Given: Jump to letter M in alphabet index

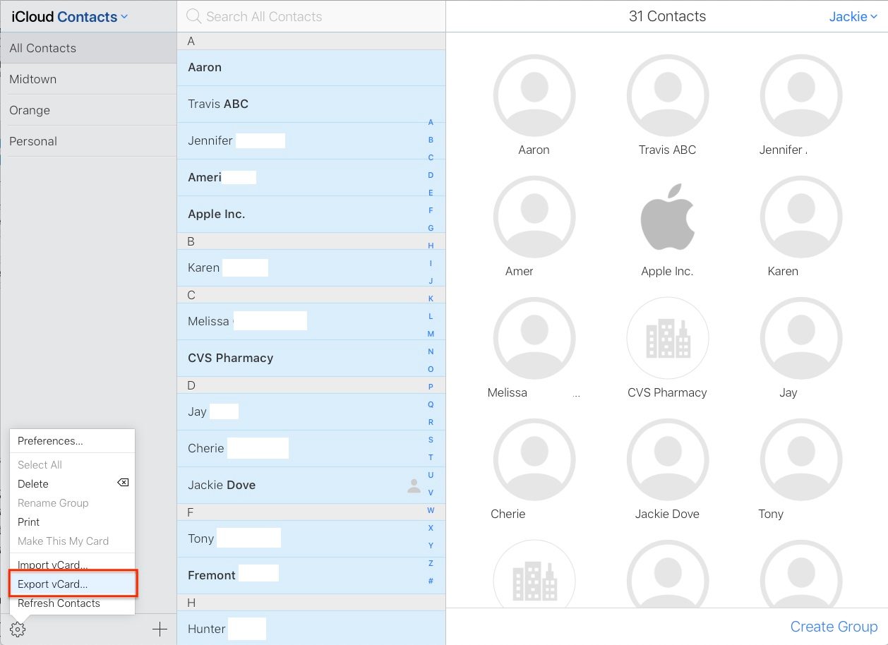Looking at the screenshot, I should pyautogui.click(x=431, y=334).
